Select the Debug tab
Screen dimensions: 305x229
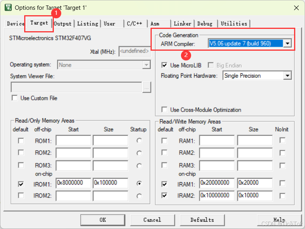click(x=206, y=24)
